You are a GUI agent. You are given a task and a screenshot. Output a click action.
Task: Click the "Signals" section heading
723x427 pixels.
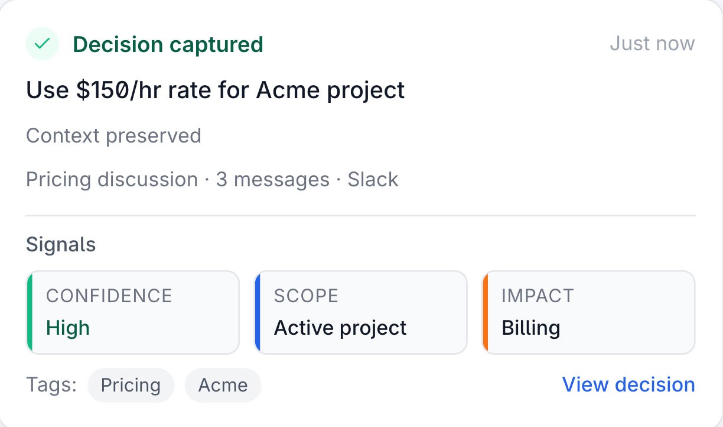click(x=61, y=244)
